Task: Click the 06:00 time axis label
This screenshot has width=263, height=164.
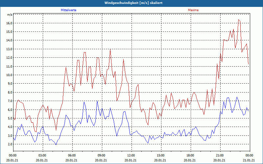Action: [72, 155]
